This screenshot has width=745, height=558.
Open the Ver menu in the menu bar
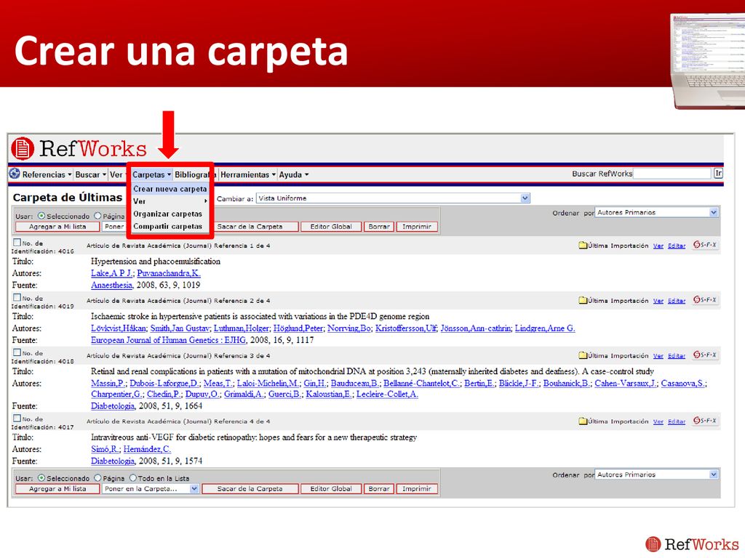point(116,174)
